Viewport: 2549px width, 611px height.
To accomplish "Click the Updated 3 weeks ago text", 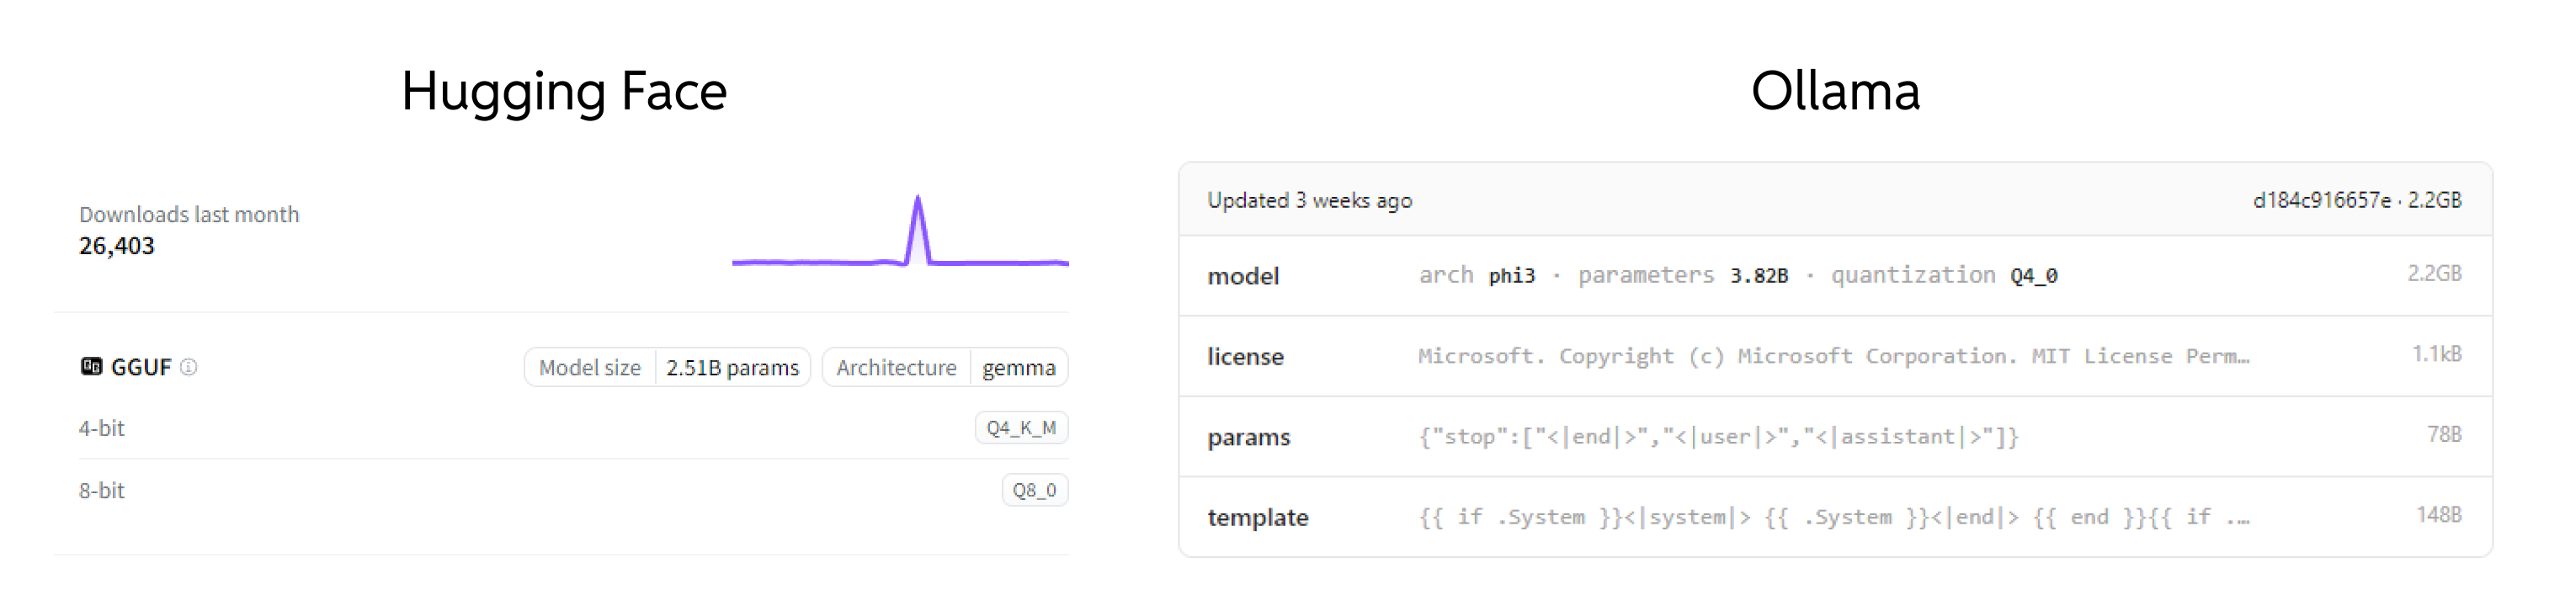I will (x=1309, y=199).
